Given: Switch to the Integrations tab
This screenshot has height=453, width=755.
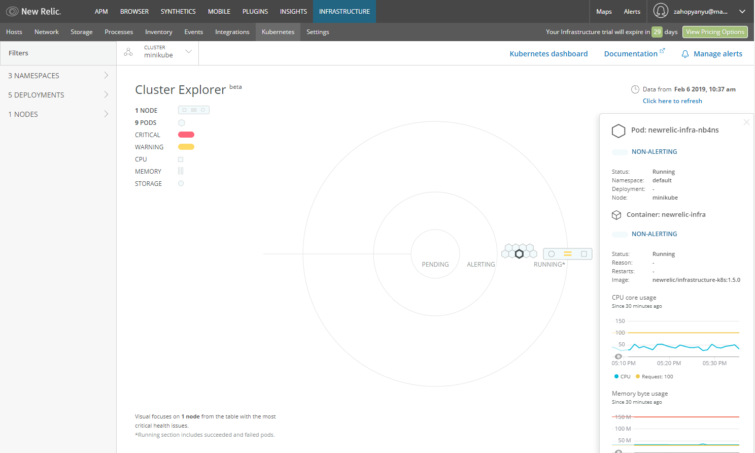Looking at the screenshot, I should coord(232,31).
